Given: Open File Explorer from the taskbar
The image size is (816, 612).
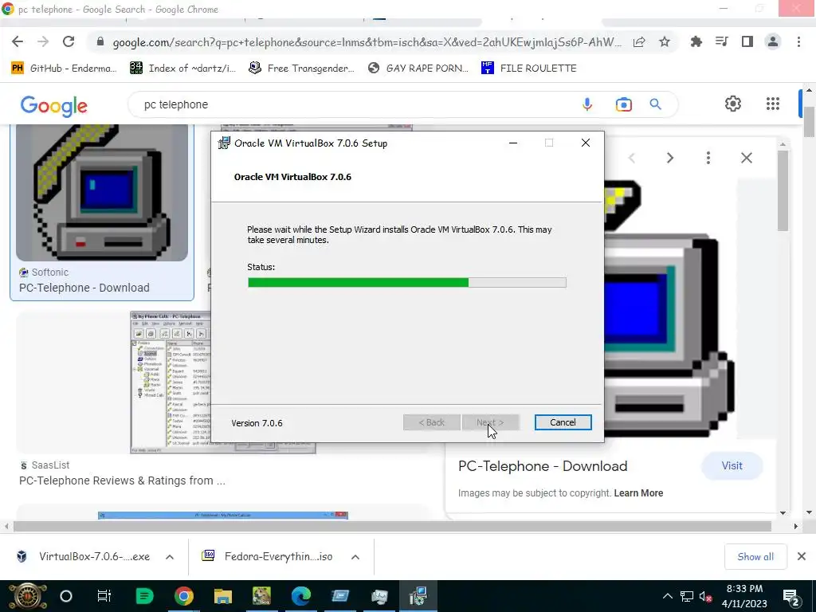Looking at the screenshot, I should [223, 596].
